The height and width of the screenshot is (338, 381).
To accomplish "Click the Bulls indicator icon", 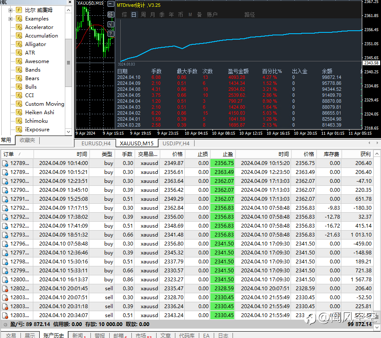I will point(19,87).
